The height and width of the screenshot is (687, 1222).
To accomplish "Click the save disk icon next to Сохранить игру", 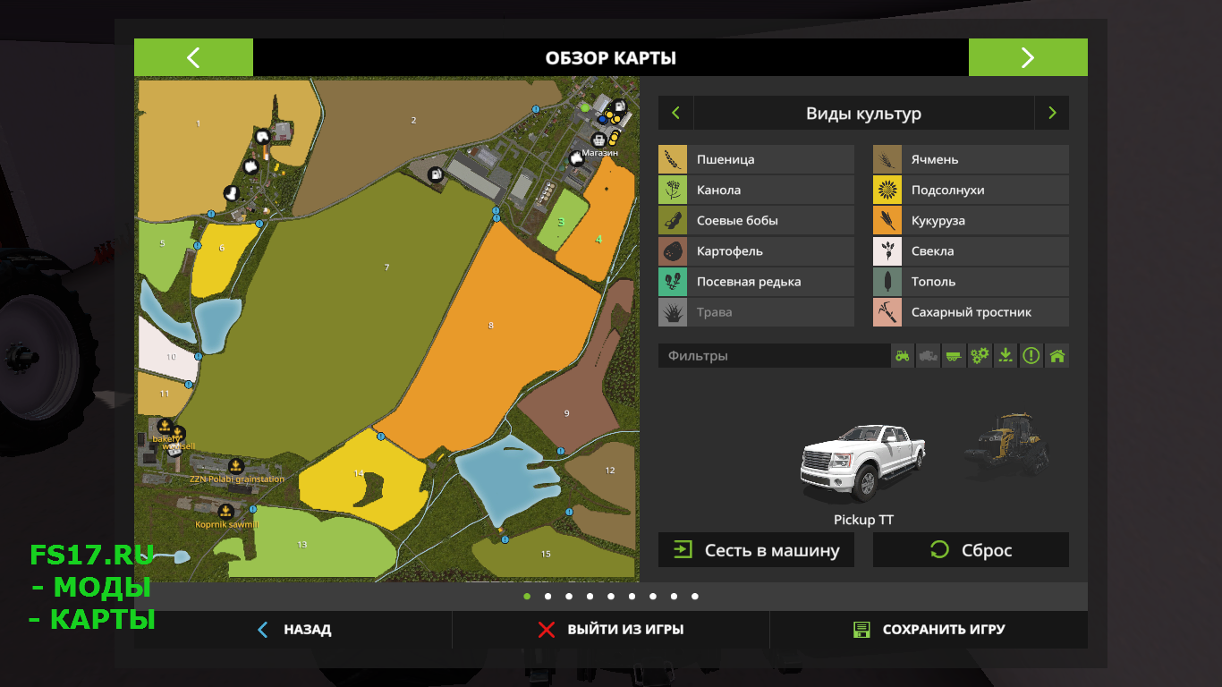I will pos(861,630).
